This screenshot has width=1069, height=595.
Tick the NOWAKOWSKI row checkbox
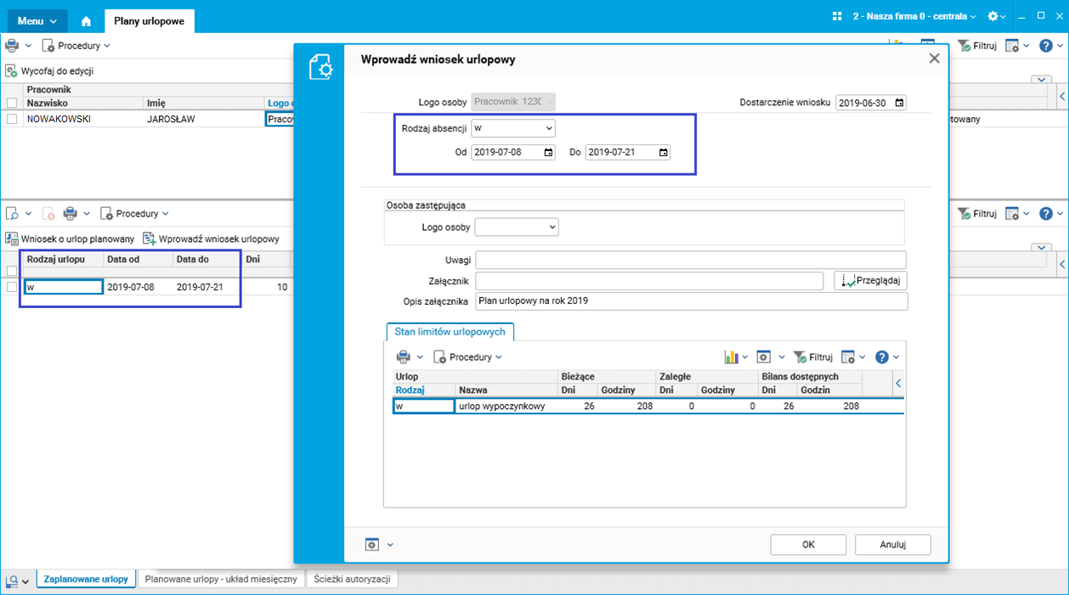click(x=12, y=120)
